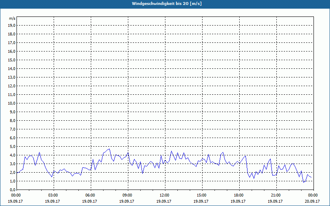Click the '12,0' y-axis value
Viewport: 330px width, 206px height.
(x=12, y=86)
